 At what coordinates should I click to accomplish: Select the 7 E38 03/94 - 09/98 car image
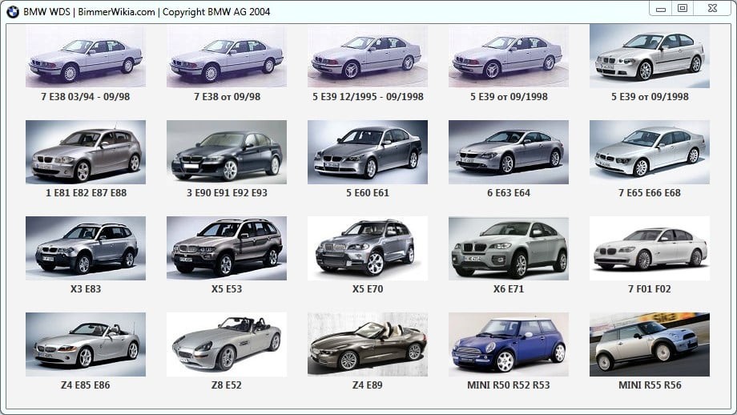[x=86, y=56]
